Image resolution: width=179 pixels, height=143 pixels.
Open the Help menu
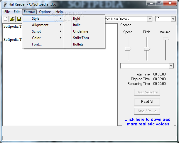click(x=59, y=12)
